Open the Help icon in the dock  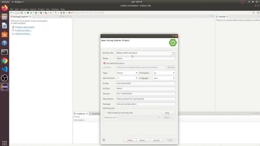click(x=4, y=43)
